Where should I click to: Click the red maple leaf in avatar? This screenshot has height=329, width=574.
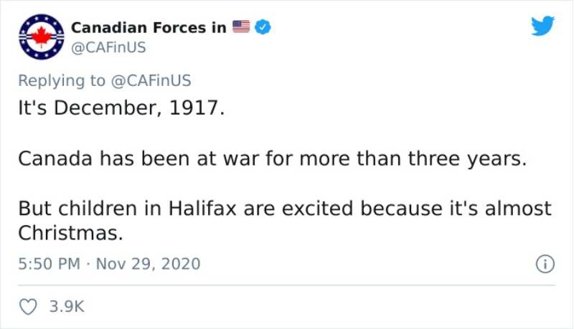(x=42, y=37)
